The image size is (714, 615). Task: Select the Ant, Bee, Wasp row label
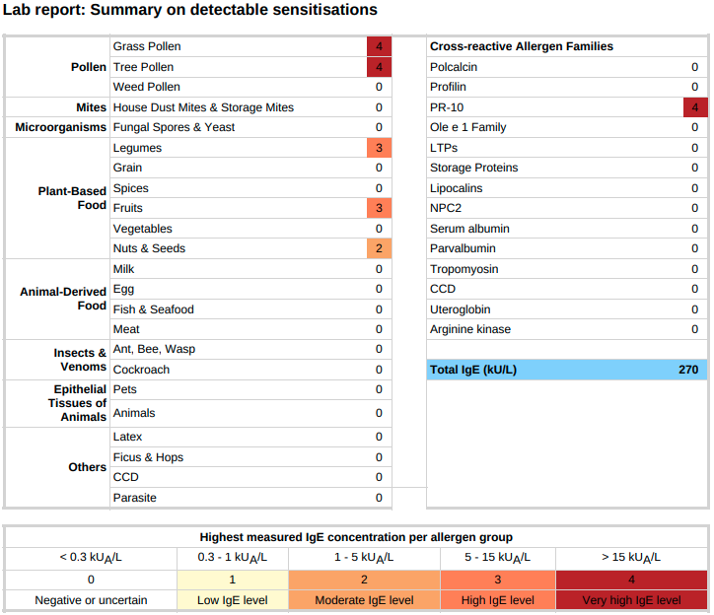154,349
